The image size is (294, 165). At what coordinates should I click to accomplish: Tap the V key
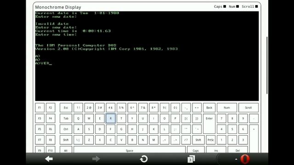click(x=121, y=140)
